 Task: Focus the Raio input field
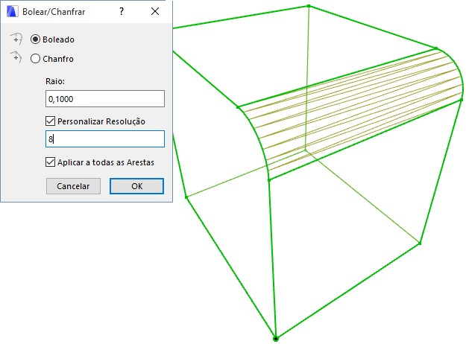pos(105,99)
